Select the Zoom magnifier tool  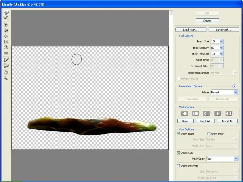pyautogui.click(x=6, y=78)
